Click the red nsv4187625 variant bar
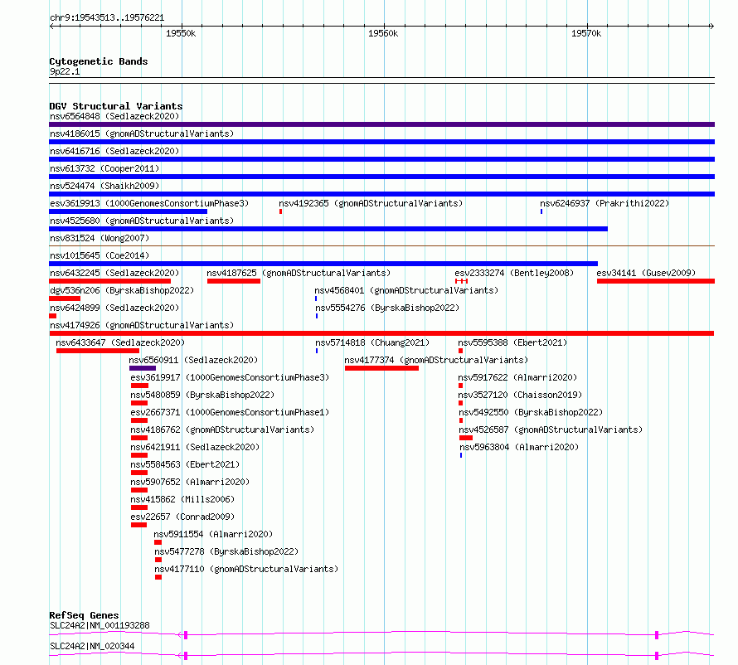This screenshot has width=738, height=665. tap(234, 281)
